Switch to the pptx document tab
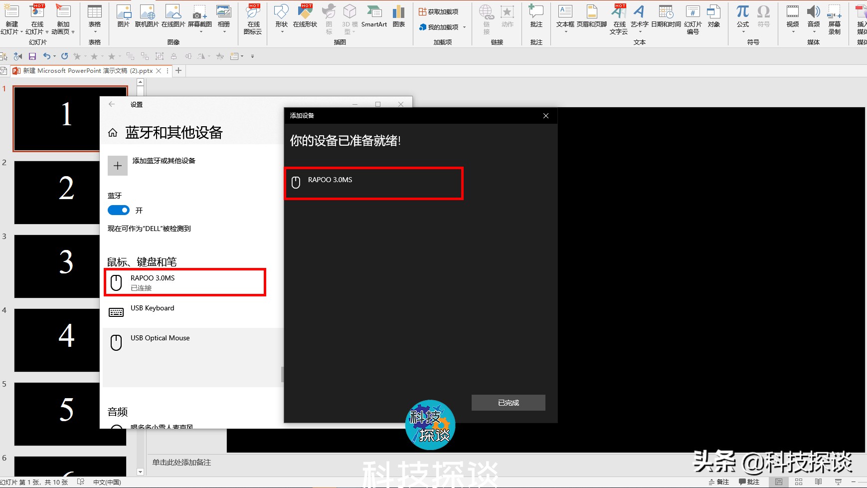 [x=88, y=71]
